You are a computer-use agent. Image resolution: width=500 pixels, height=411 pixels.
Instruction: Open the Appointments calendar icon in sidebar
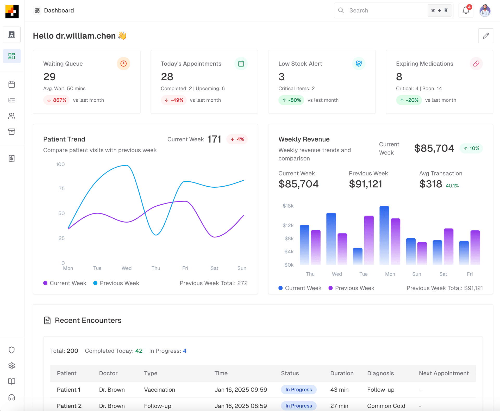pyautogui.click(x=12, y=84)
